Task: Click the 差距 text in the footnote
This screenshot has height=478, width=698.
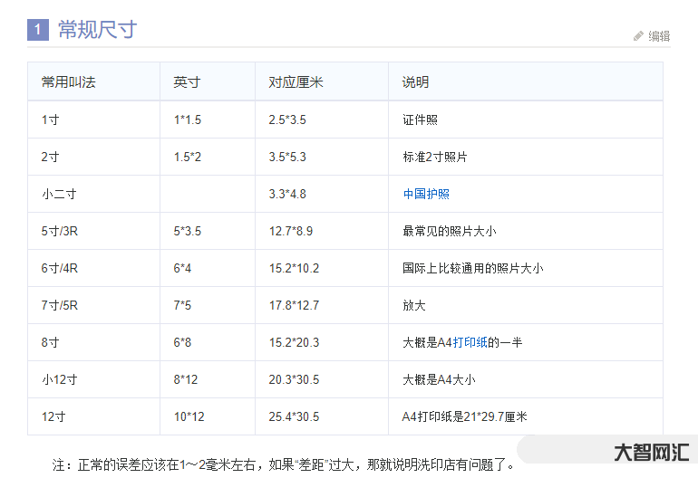Action: [x=311, y=465]
